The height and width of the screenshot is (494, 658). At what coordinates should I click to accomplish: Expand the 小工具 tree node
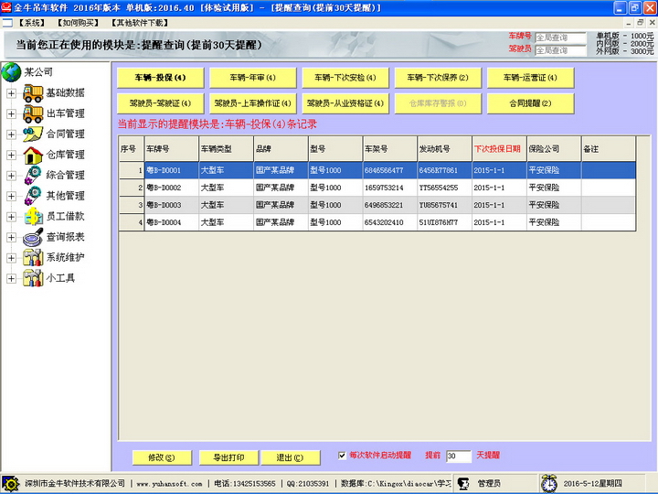coord(11,279)
